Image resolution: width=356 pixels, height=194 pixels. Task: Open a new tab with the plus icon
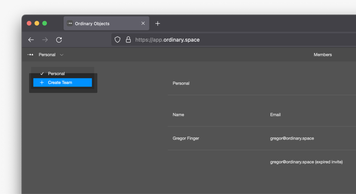157,23
